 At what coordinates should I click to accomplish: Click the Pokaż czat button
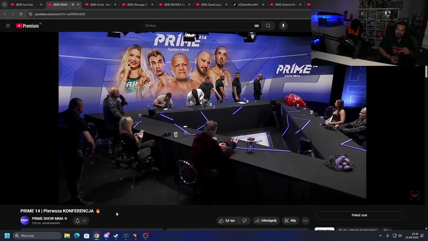pyautogui.click(x=359, y=215)
